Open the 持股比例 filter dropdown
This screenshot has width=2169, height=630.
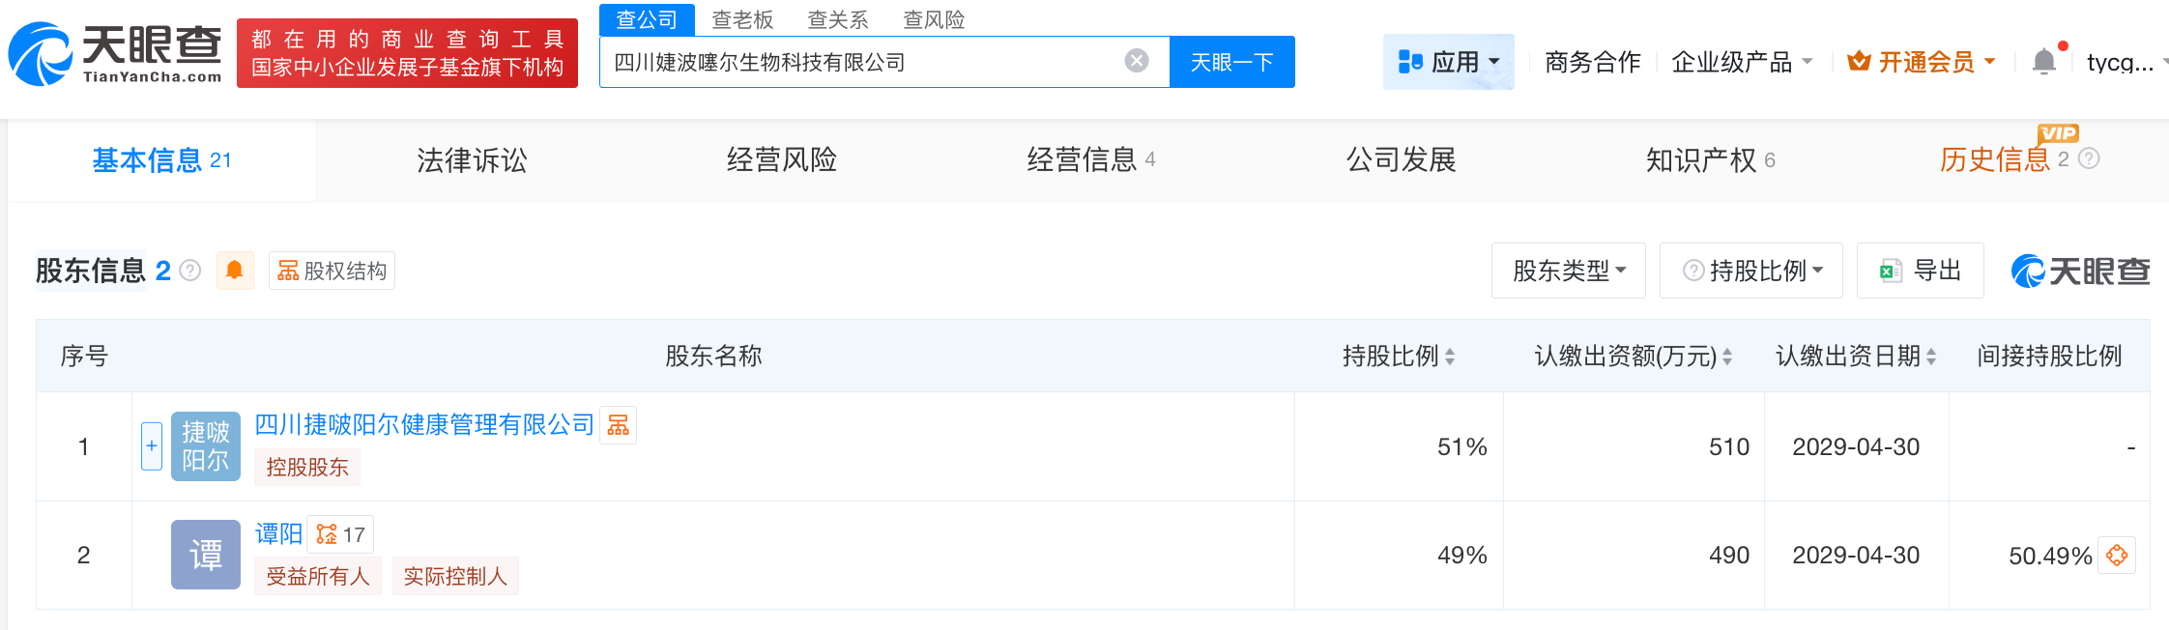click(1751, 271)
